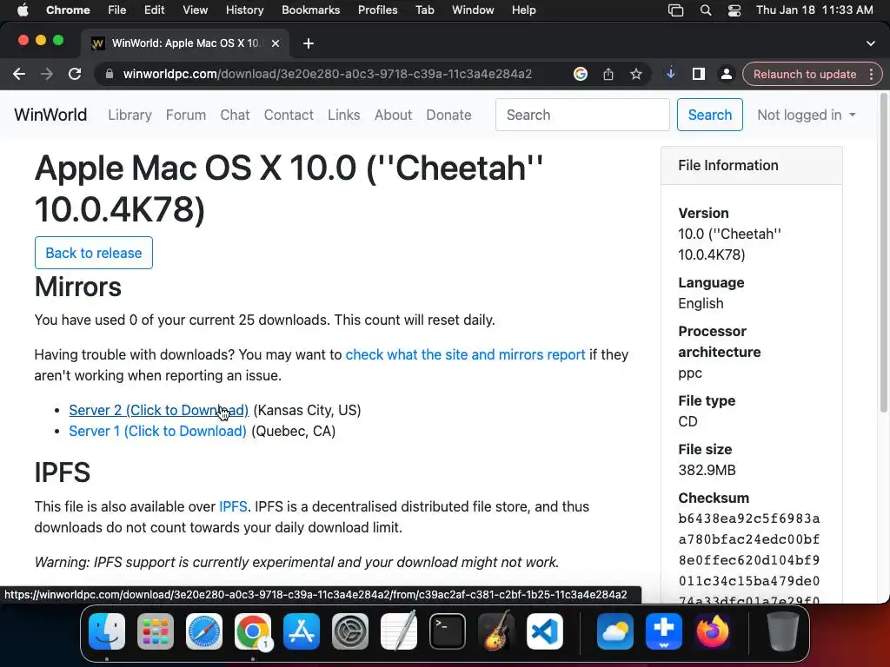Open Weather app in Dock

click(615, 631)
